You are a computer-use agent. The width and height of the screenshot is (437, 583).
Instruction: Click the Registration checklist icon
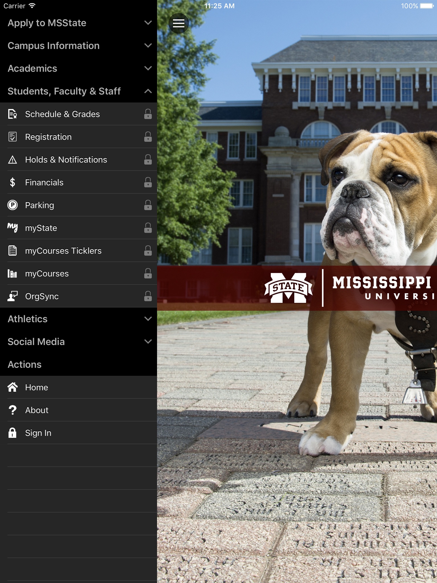(x=13, y=137)
